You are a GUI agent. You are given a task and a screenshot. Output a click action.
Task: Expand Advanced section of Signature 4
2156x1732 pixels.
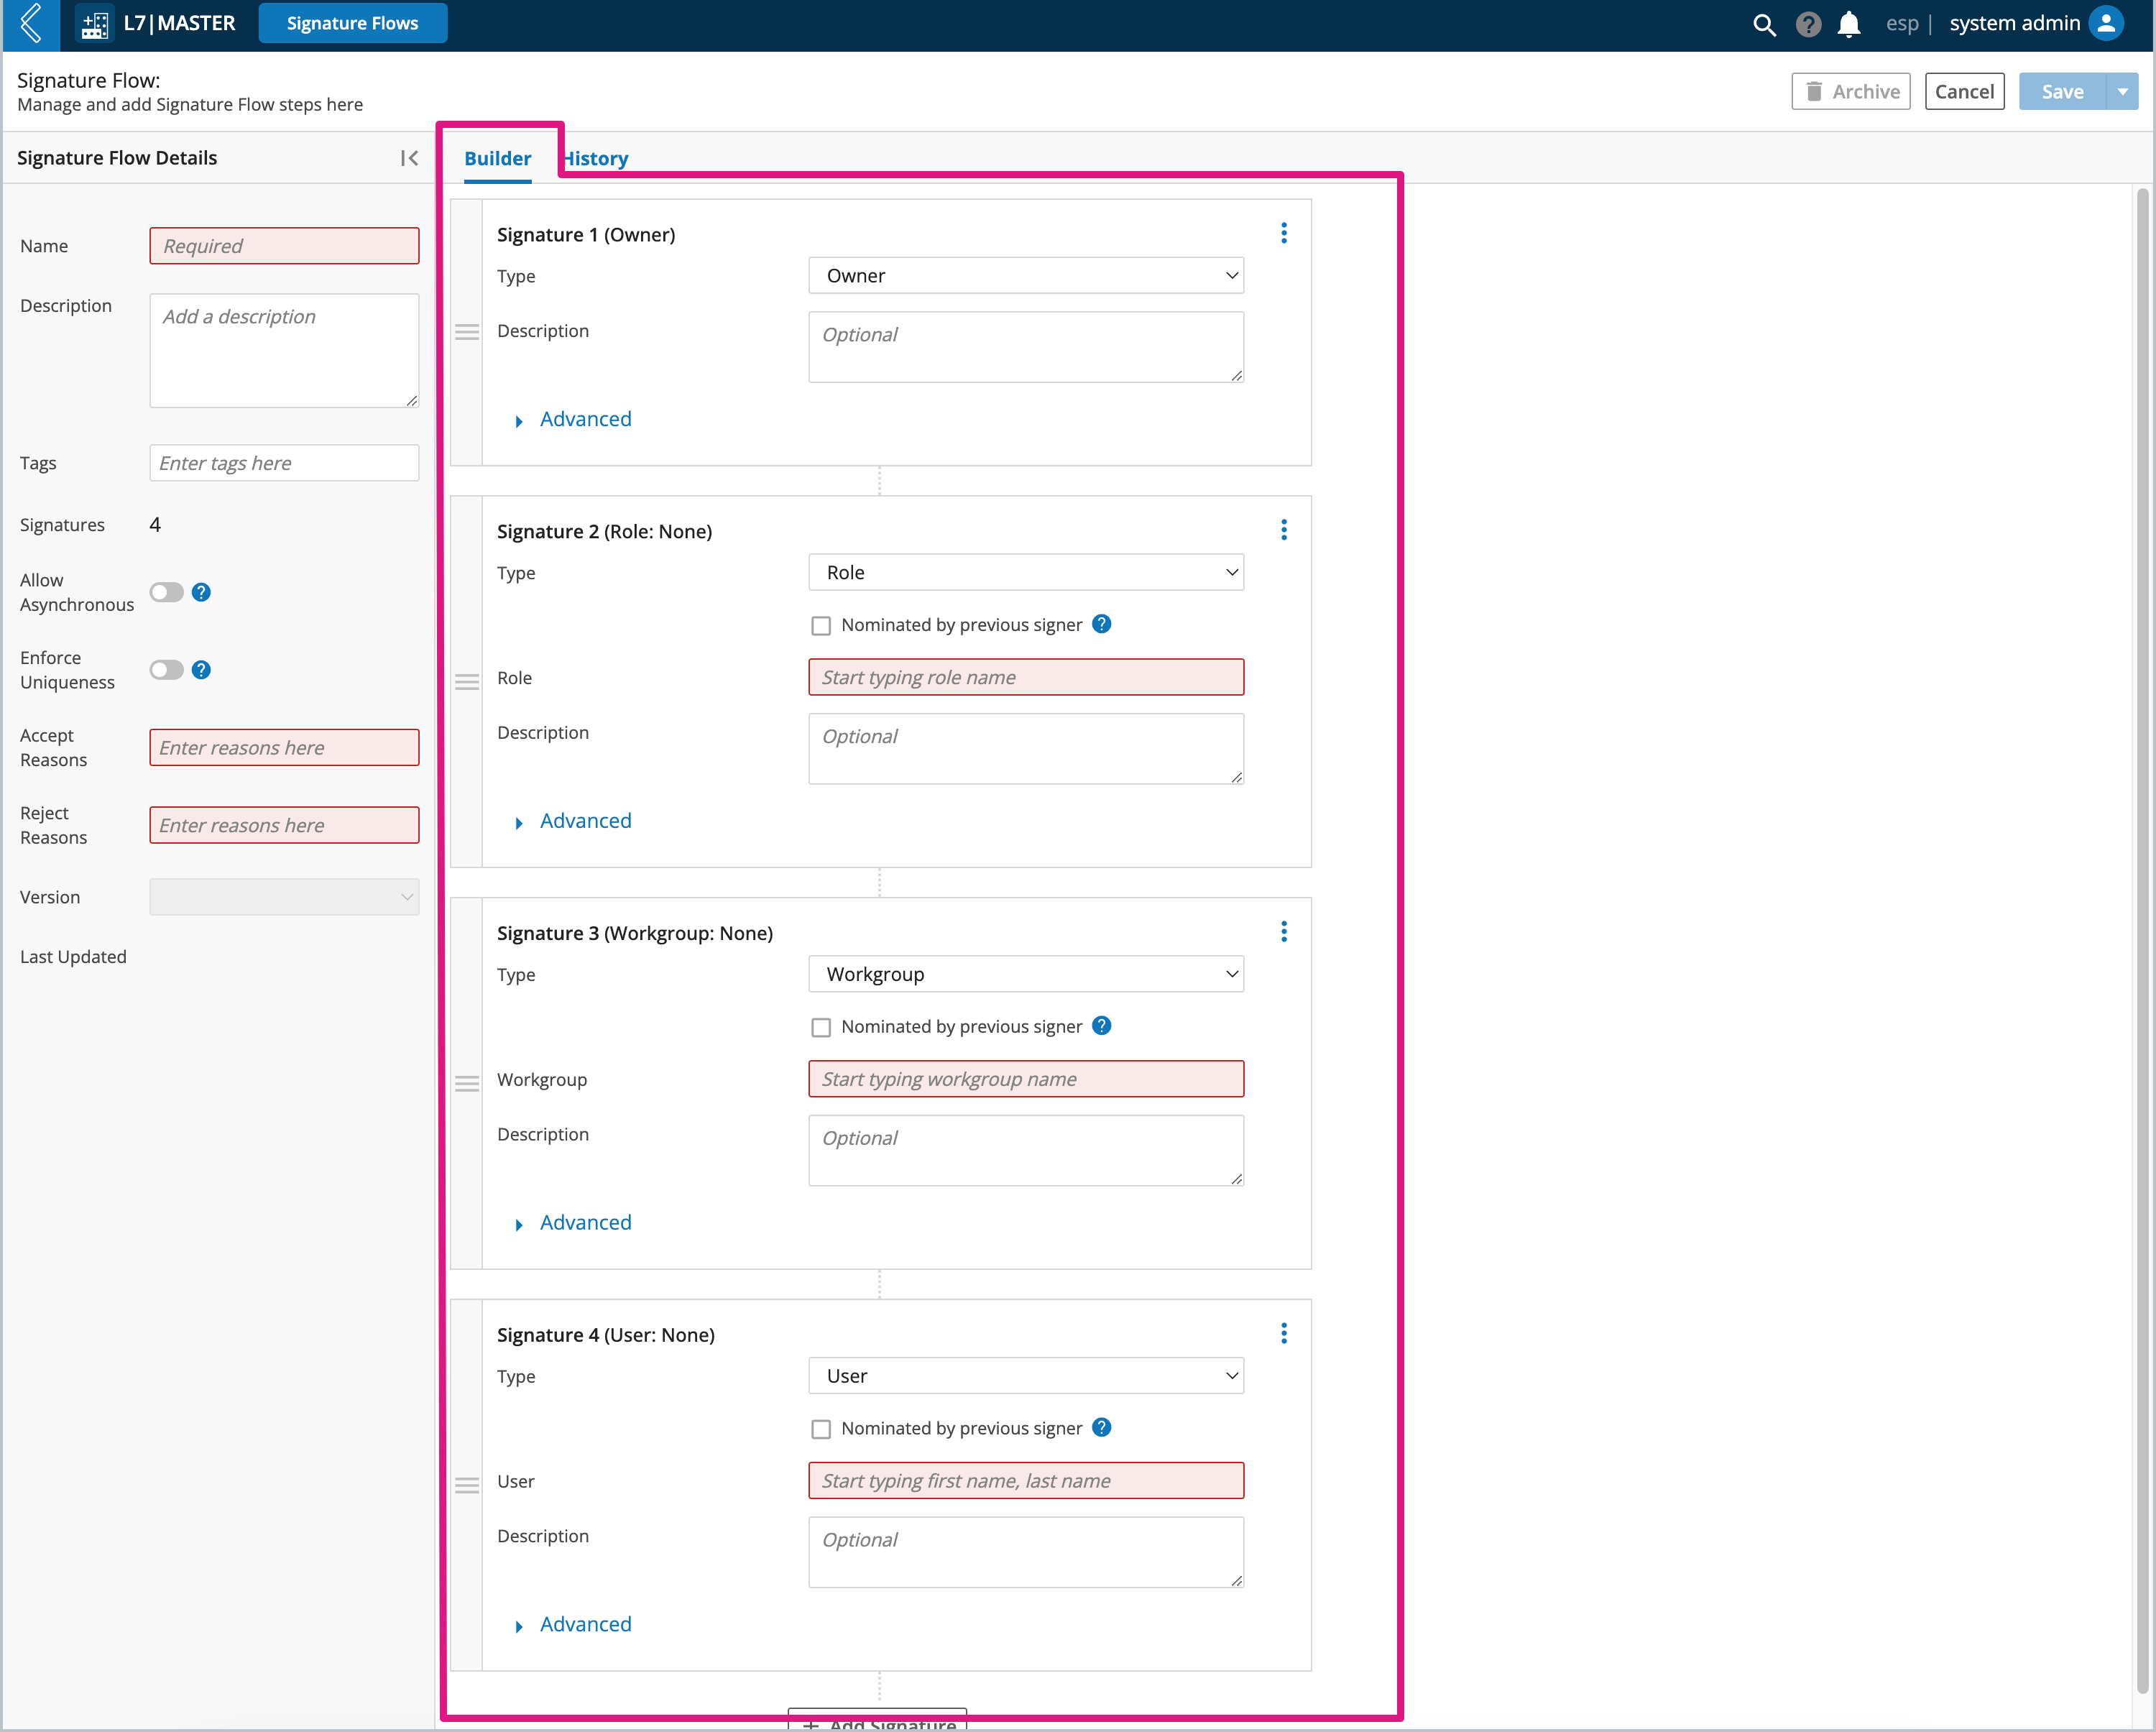tap(574, 1625)
